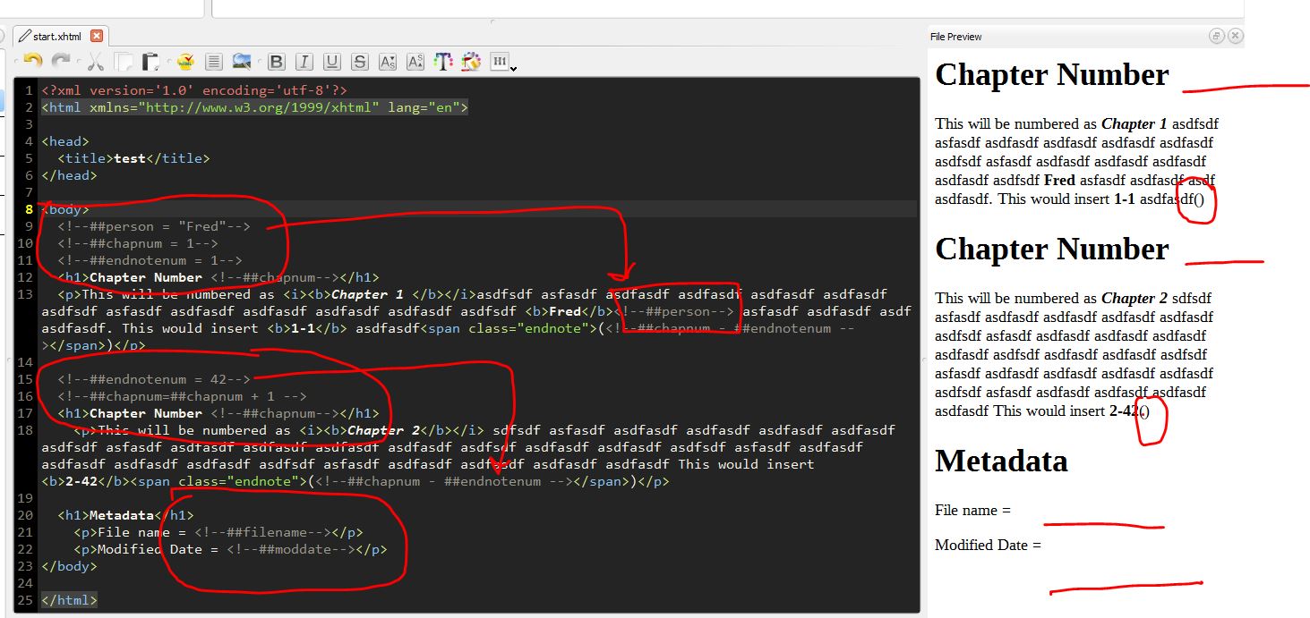Click line number 13 in the gutter

click(x=25, y=294)
